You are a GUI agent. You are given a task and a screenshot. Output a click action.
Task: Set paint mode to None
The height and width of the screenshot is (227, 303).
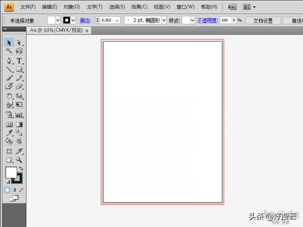tap(21, 190)
